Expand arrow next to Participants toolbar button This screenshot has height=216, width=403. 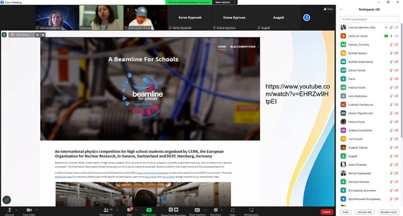tap(117, 210)
